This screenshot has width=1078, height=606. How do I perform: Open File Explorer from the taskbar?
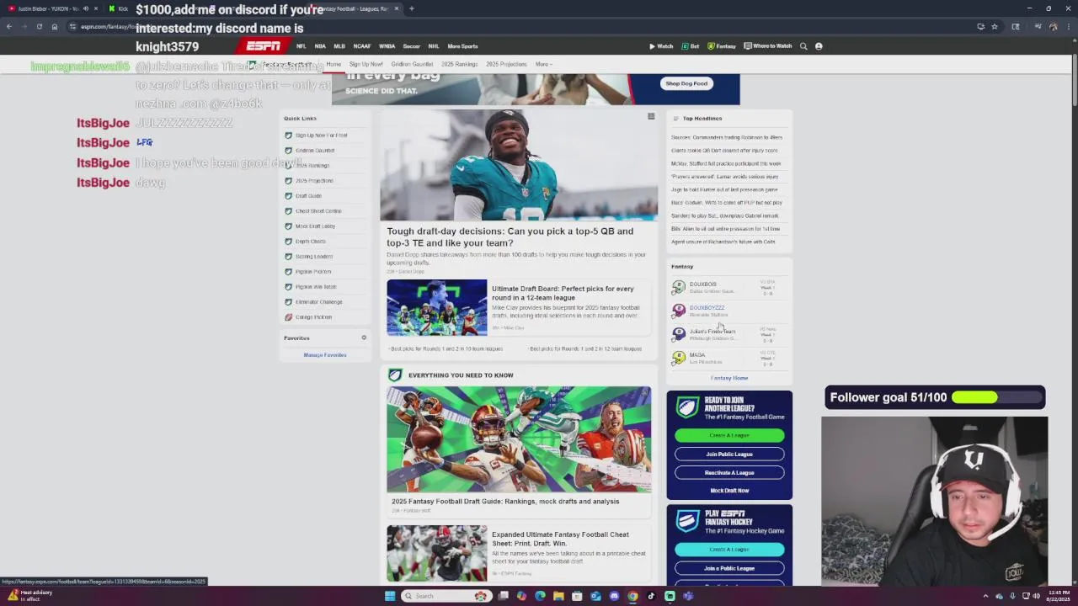point(558,596)
